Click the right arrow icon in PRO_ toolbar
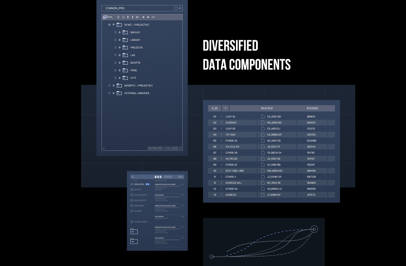 click(148, 17)
